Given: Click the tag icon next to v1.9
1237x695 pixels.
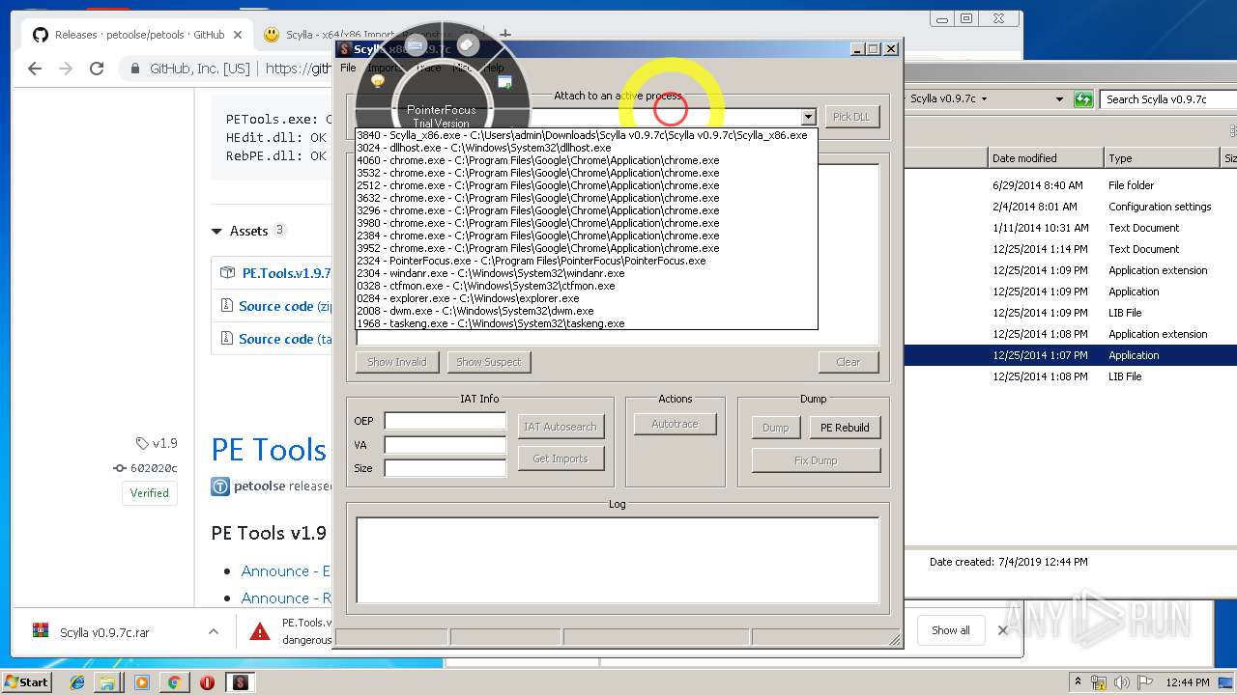Looking at the screenshot, I should pyautogui.click(x=143, y=443).
